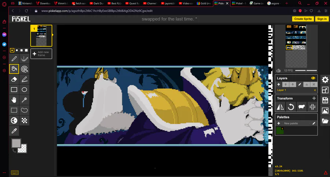The image size is (330, 177).
Task: Select the smallest pen size option
Action: tap(12, 50)
